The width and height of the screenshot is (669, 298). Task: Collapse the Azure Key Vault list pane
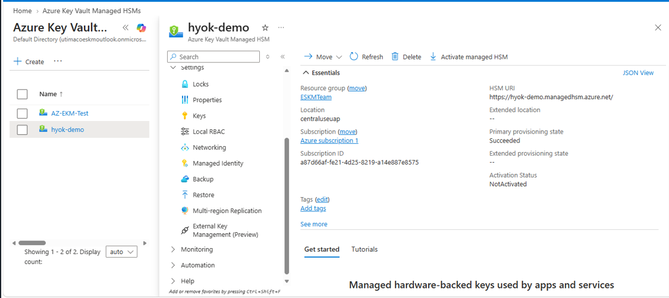125,28
